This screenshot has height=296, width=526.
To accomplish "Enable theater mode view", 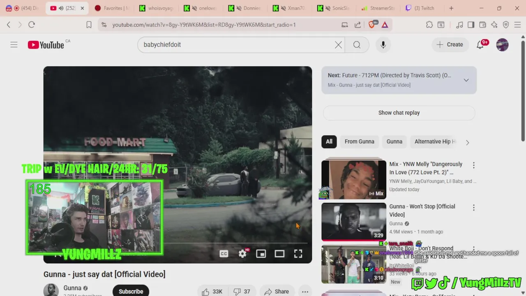I will (279, 254).
